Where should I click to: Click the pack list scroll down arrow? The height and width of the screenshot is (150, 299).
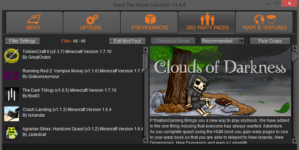(146, 141)
